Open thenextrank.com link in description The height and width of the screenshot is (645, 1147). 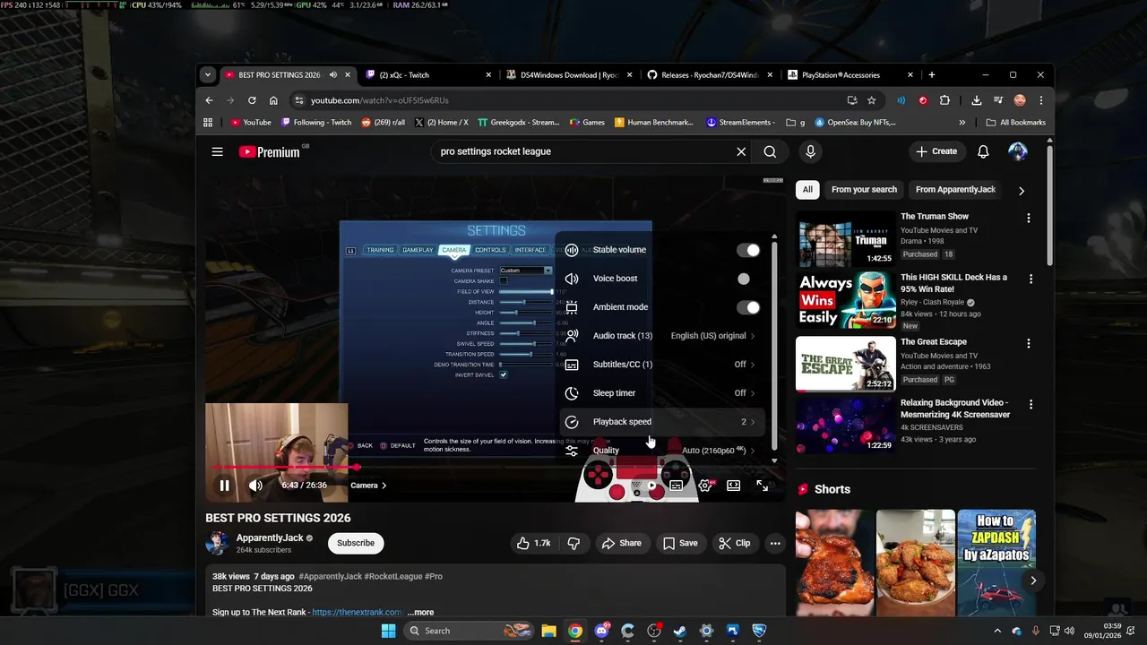pyautogui.click(x=358, y=613)
